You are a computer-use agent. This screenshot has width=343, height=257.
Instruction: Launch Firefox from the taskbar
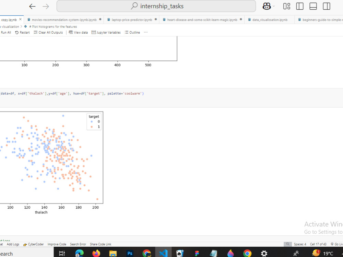[96, 253]
